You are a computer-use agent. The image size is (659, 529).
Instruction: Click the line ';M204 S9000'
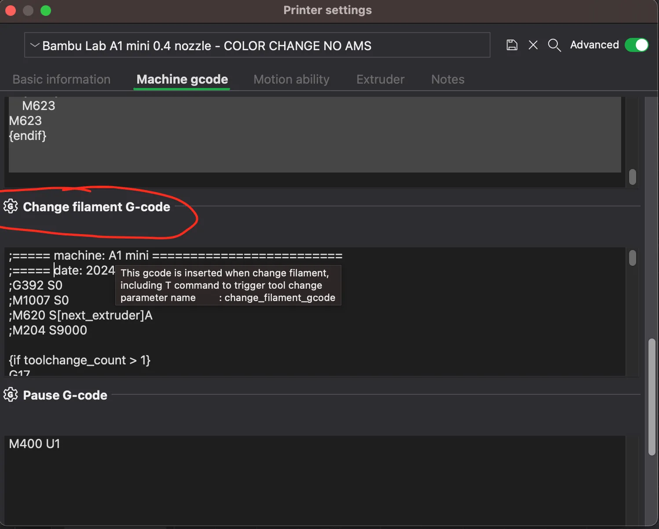click(x=48, y=330)
